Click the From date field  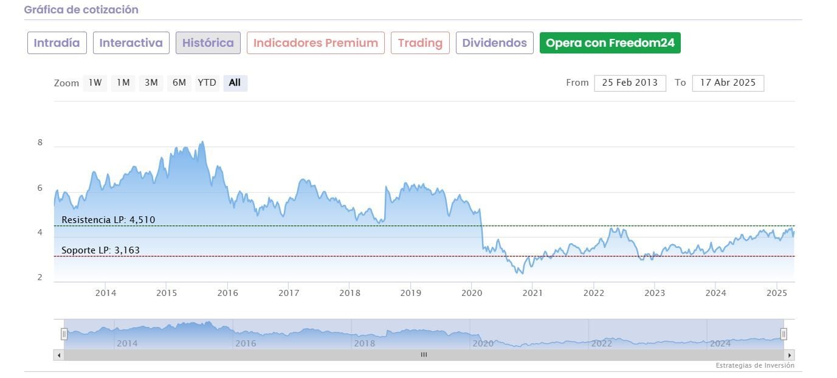(630, 83)
